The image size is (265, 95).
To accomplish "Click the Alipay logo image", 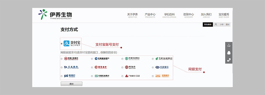I will point(72,44).
